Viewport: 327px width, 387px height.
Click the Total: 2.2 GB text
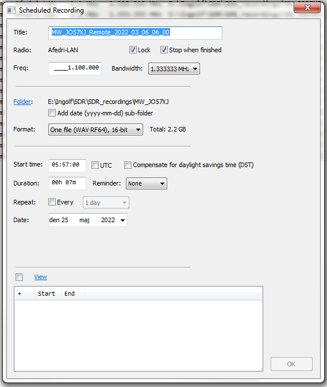pos(168,129)
